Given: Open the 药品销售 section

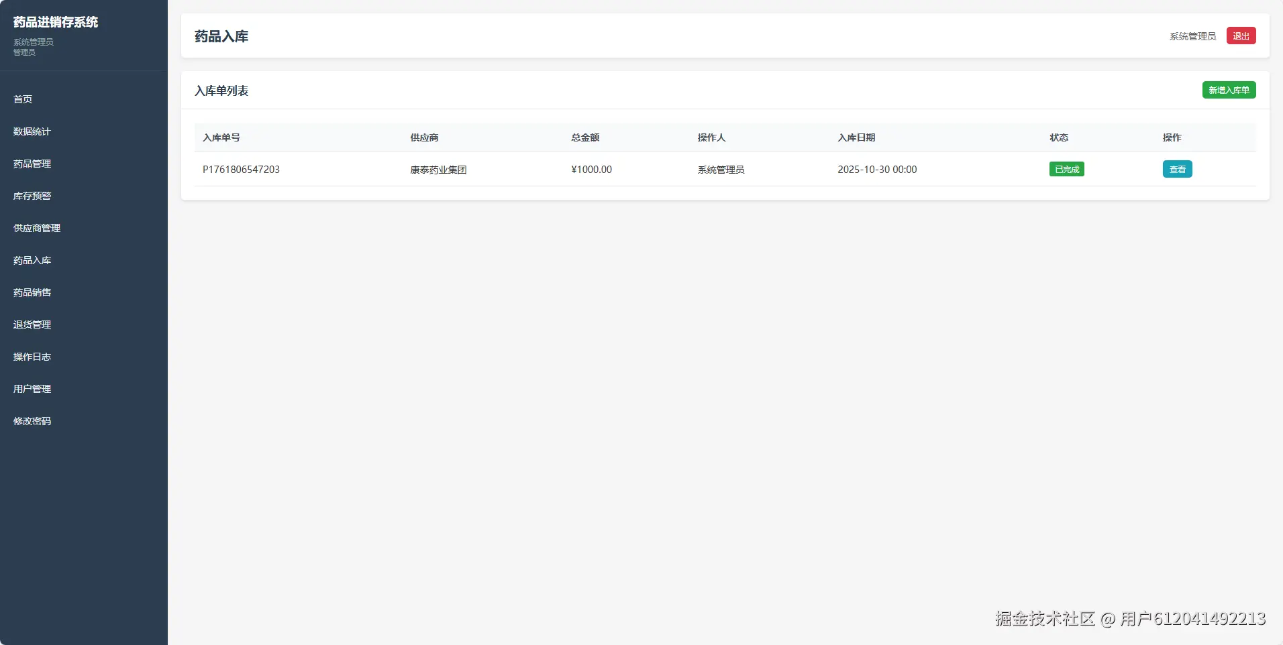Looking at the screenshot, I should pos(32,292).
